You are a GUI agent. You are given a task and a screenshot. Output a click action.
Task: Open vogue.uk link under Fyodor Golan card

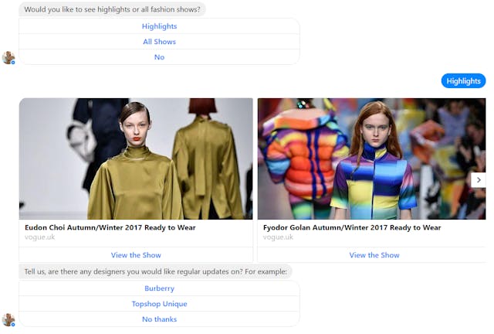coord(279,237)
